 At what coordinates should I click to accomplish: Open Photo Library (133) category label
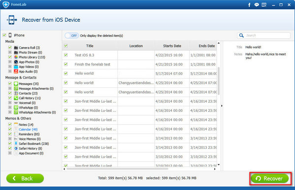click(x=32, y=57)
